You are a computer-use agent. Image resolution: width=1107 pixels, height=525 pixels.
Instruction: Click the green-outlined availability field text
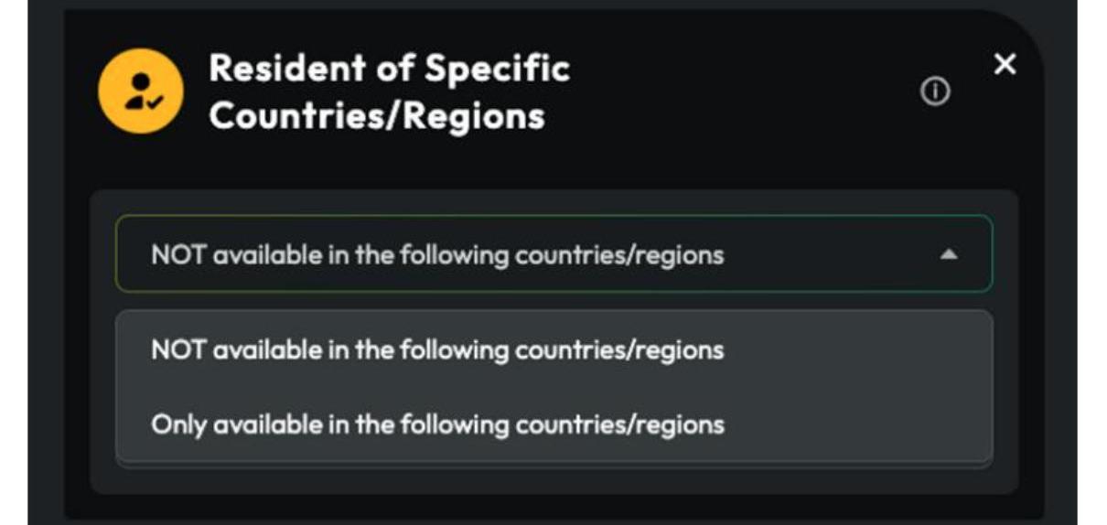coord(437,255)
